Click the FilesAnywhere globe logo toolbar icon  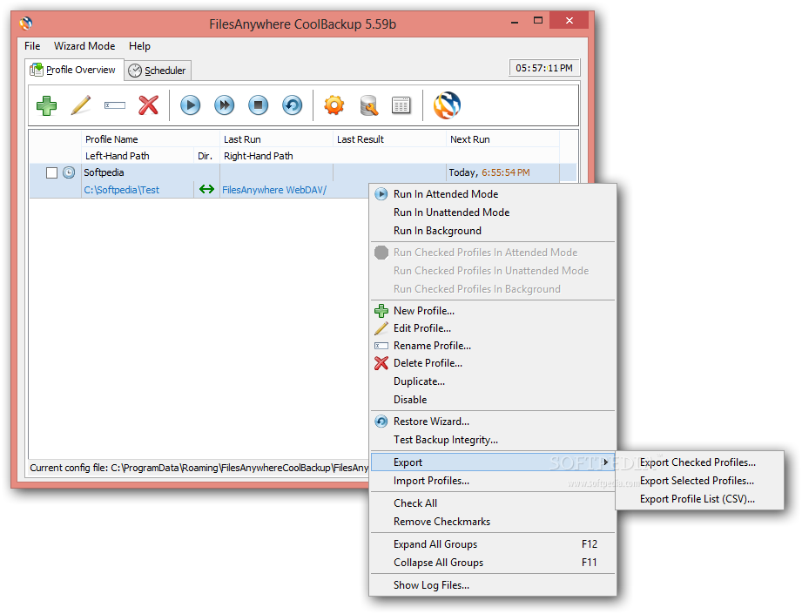[x=447, y=105]
